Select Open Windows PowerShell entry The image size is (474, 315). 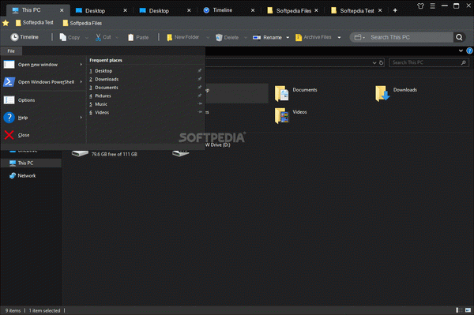coord(43,82)
